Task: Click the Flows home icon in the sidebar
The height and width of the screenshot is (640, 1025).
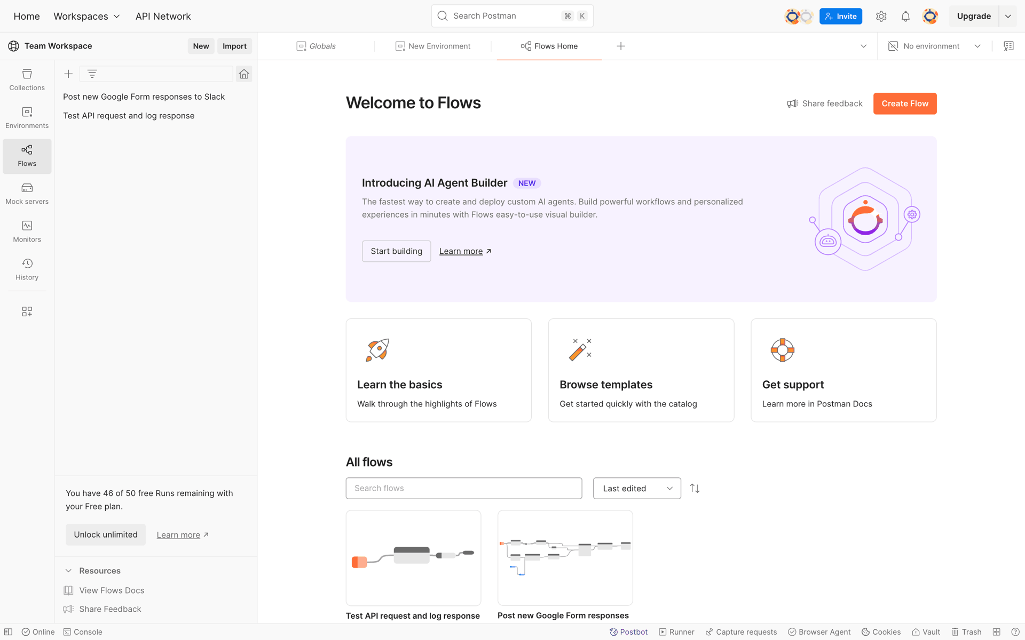Action: tap(244, 74)
